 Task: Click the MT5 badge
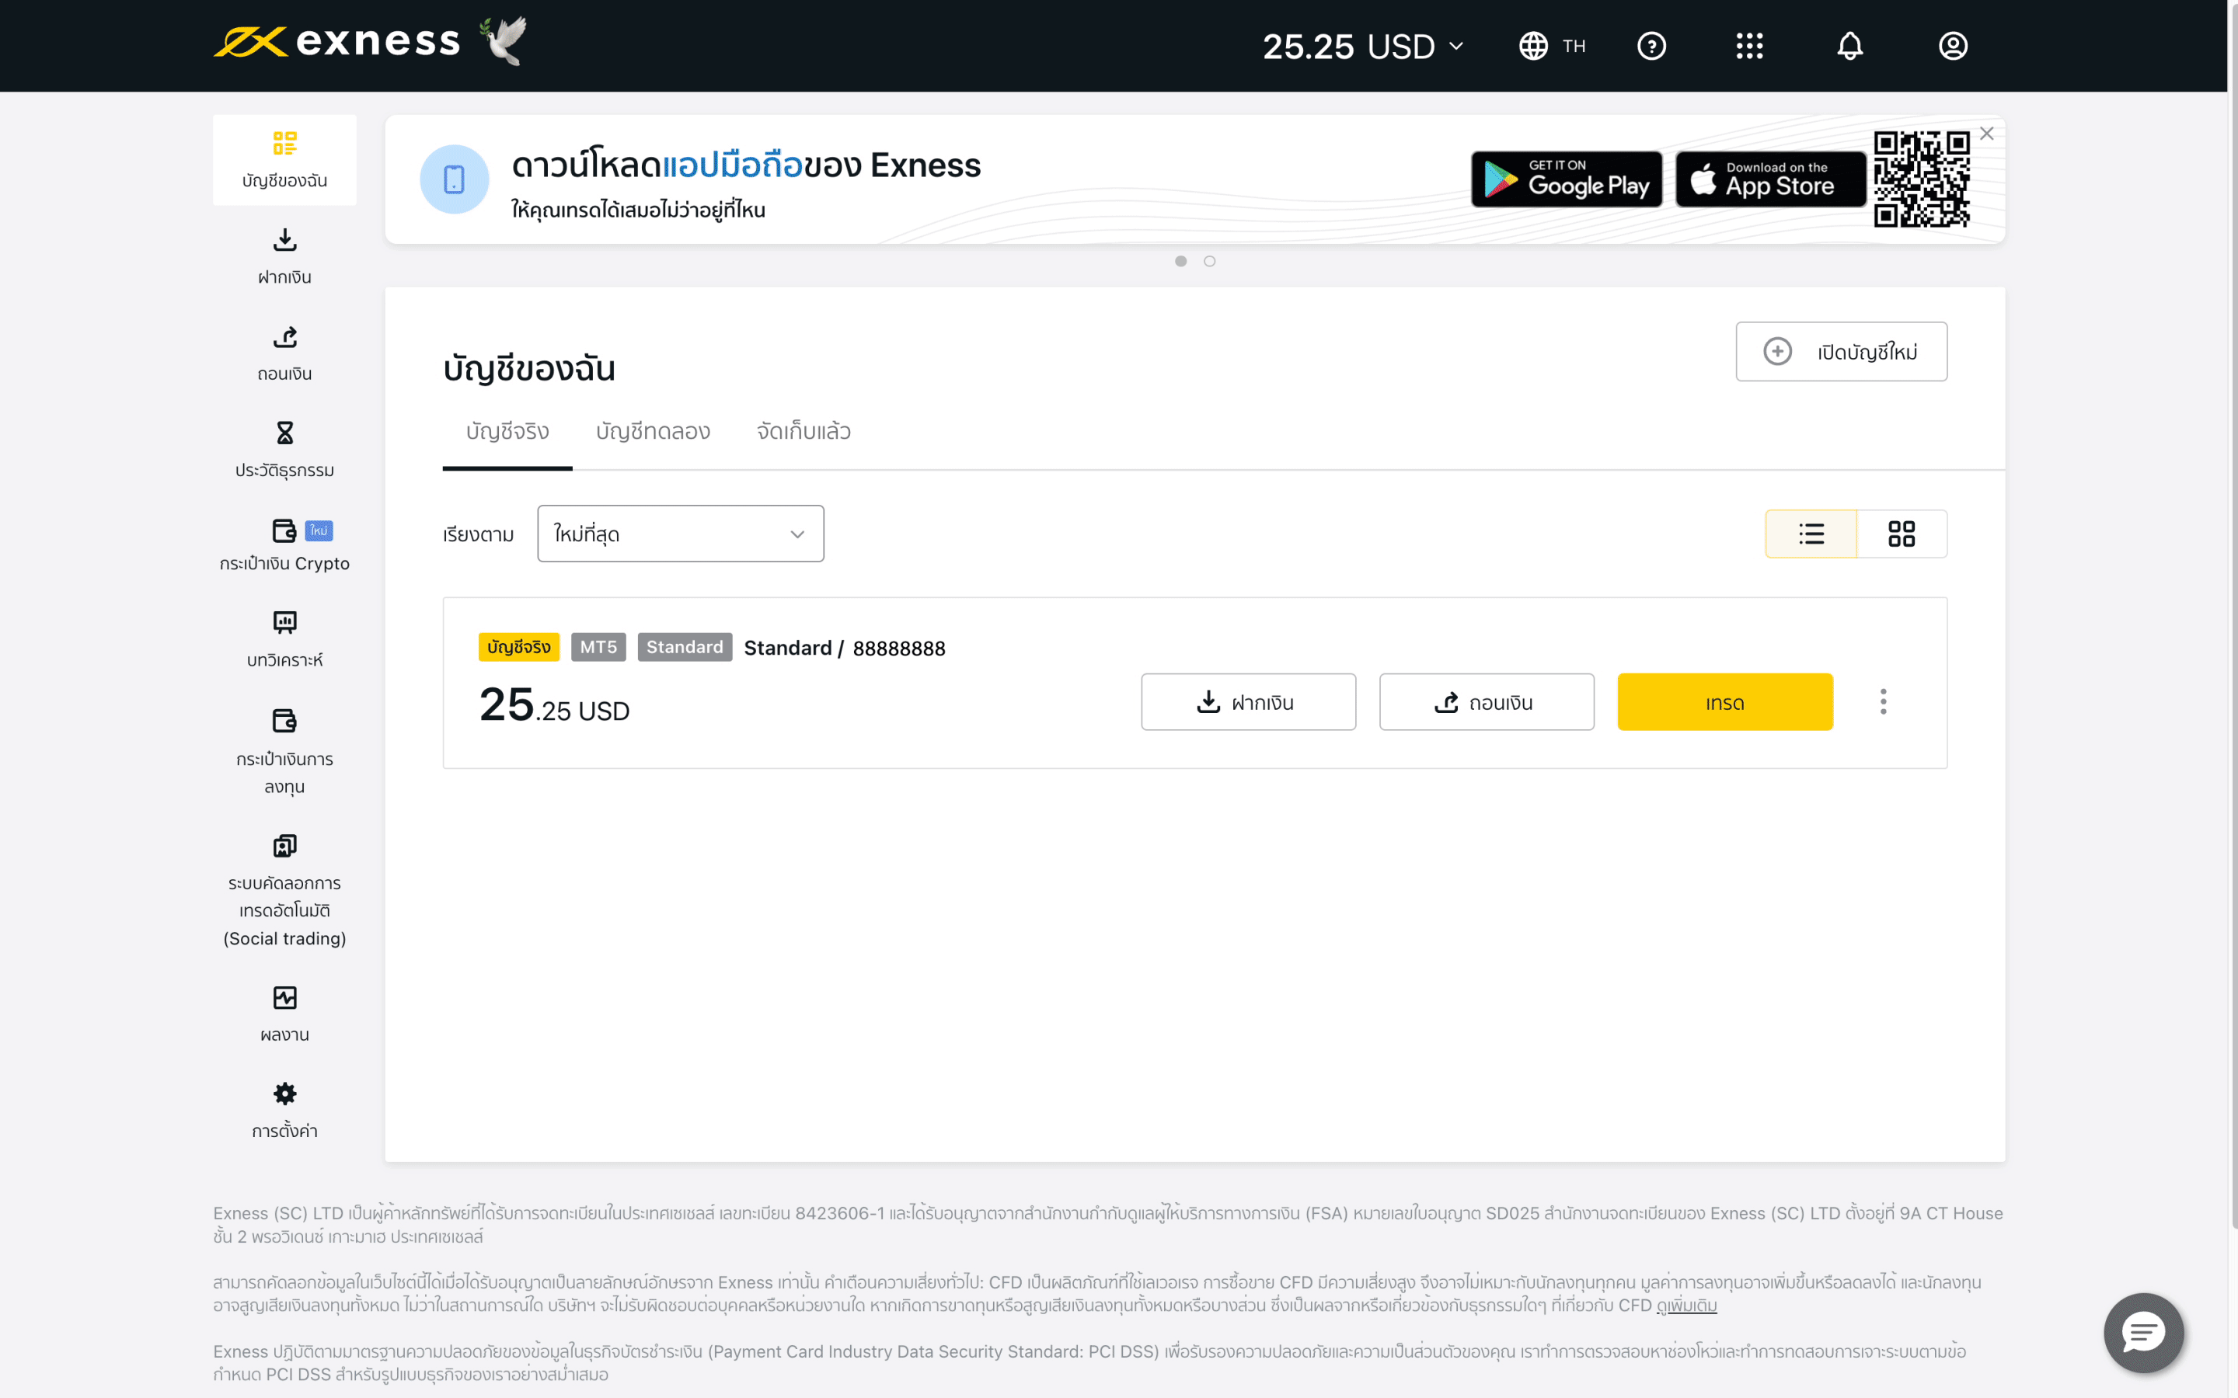pos(598,647)
